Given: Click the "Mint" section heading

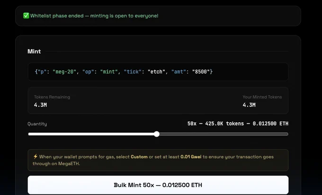Looking at the screenshot, I should (x=34, y=51).
